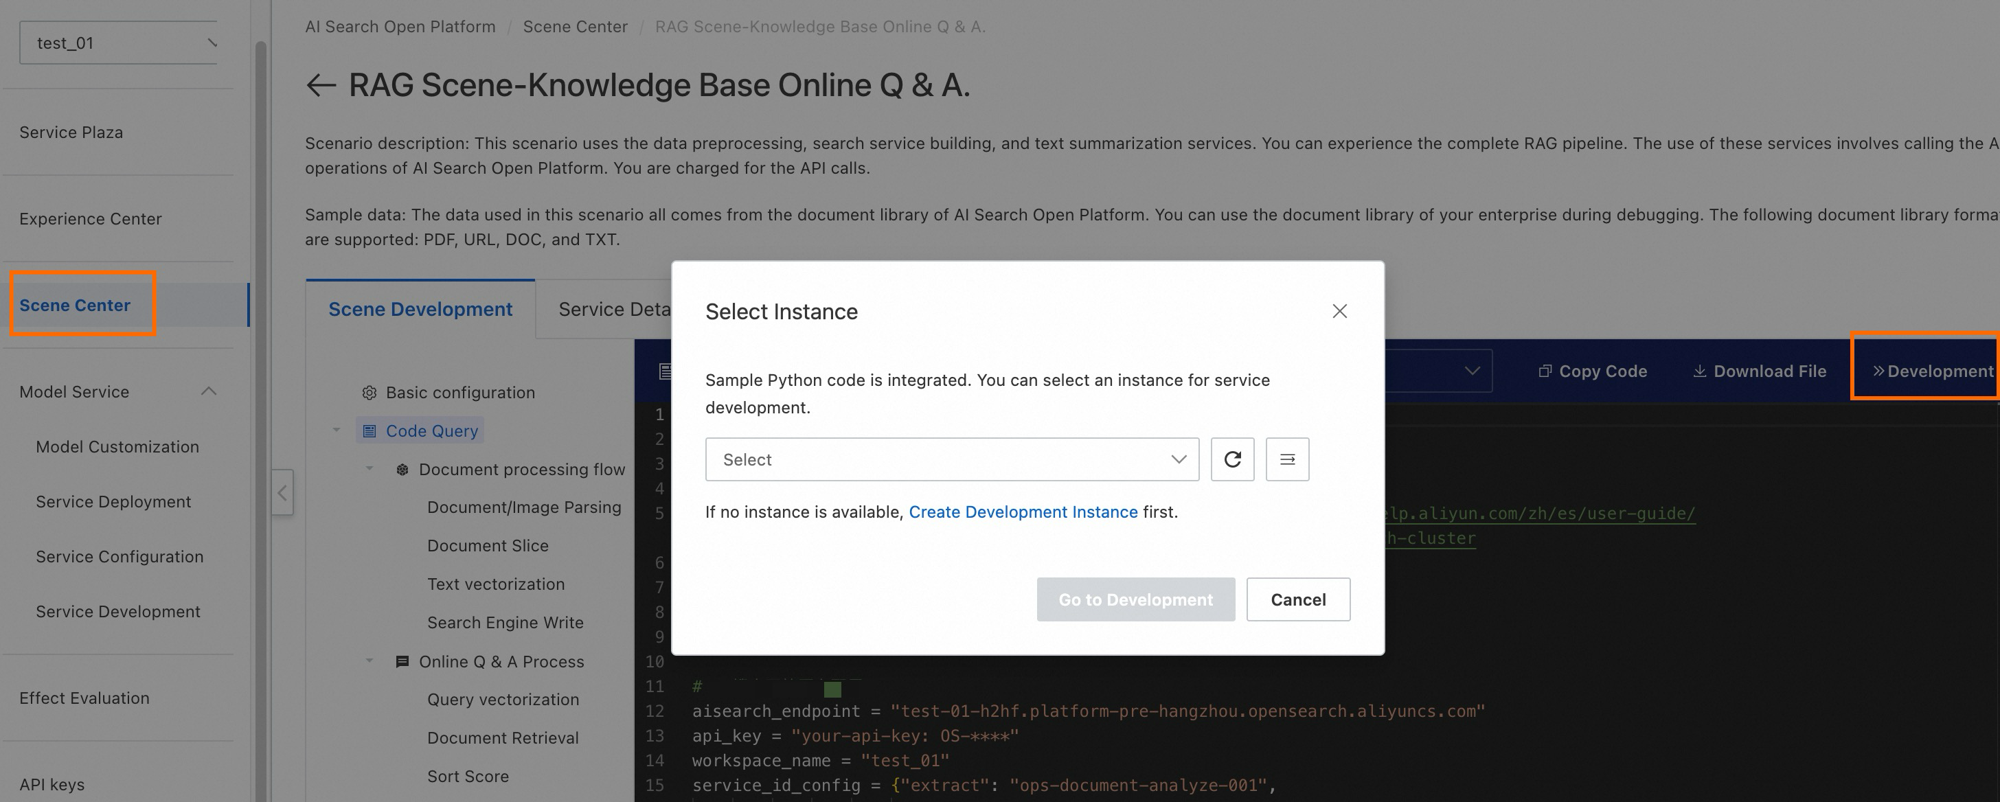Click the Download File icon button
This screenshot has width=2000, height=802.
click(x=1758, y=371)
